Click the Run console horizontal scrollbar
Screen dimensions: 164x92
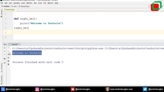click(86, 85)
